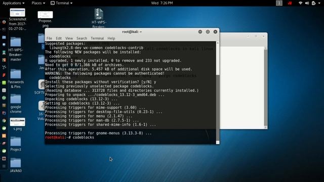
Task: Click 'Processing triggers for menu (2.1.47)' line
Action: pyautogui.click(x=89, y=116)
